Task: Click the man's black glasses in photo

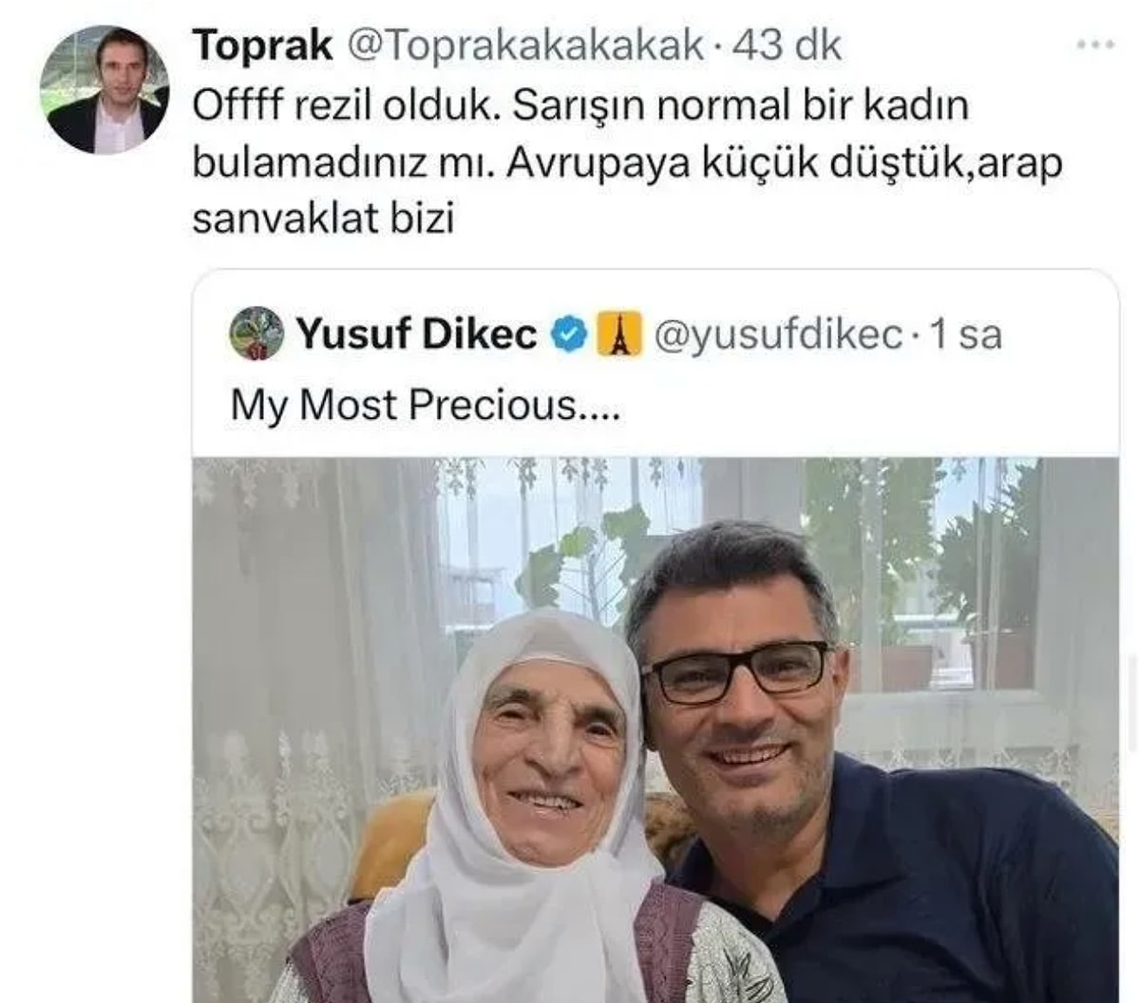Action: point(735,672)
